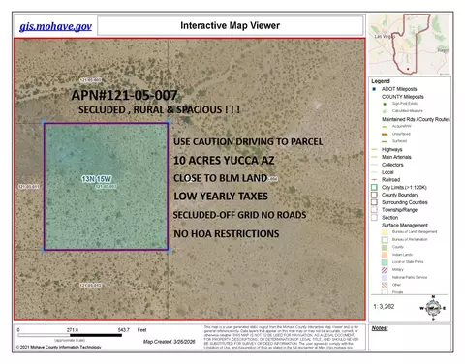The image size is (465, 364).
Task: Click the Township/Range square symbol
Action: 374,210
